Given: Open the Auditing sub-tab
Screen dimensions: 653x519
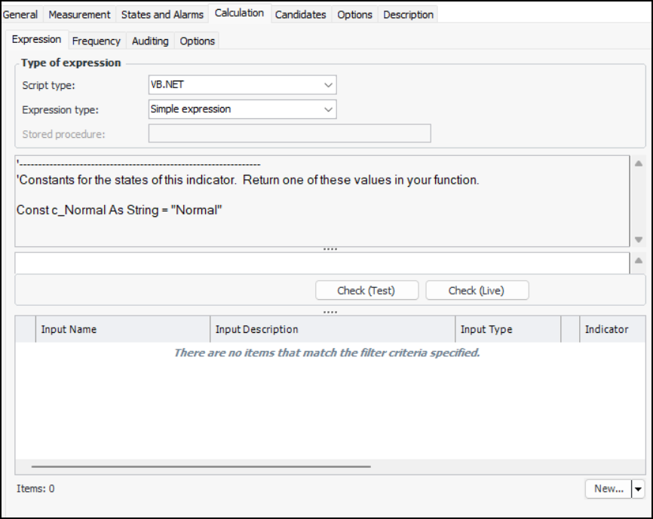Looking at the screenshot, I should pos(150,41).
